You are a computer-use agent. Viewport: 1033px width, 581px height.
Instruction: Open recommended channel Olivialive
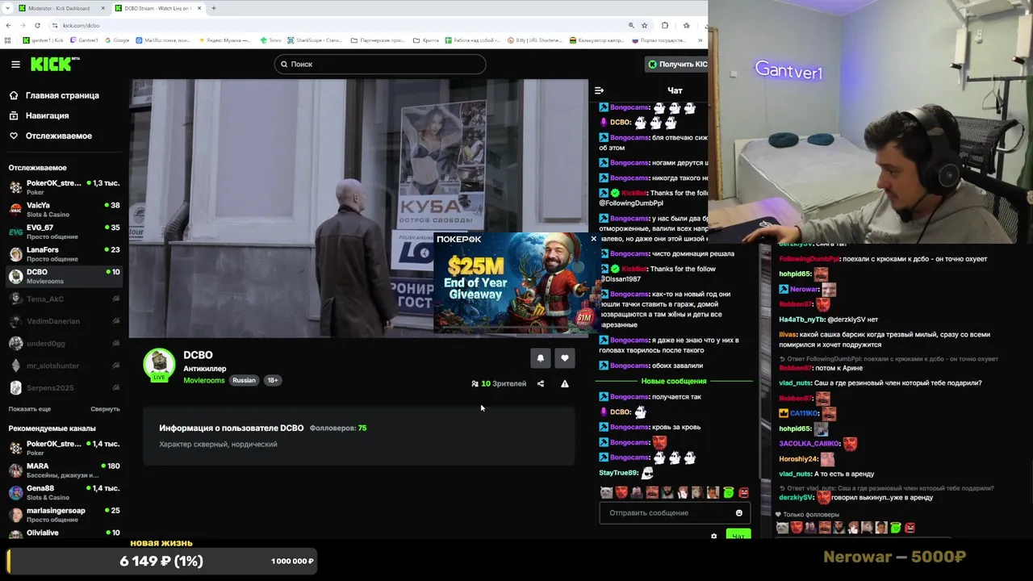pyautogui.click(x=64, y=533)
